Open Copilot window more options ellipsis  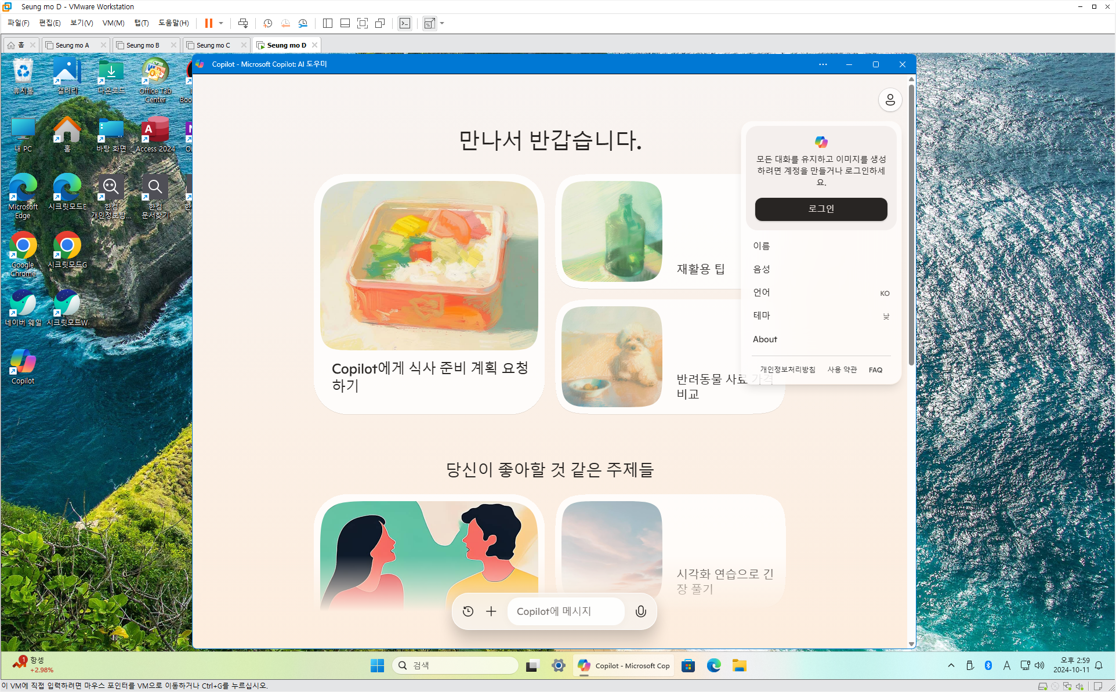pos(823,64)
